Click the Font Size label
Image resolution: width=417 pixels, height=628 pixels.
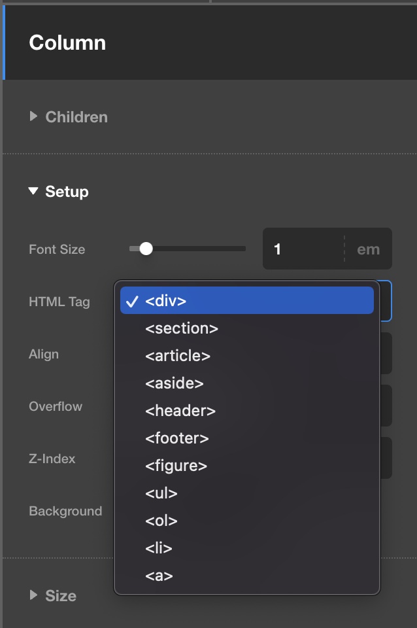click(57, 249)
